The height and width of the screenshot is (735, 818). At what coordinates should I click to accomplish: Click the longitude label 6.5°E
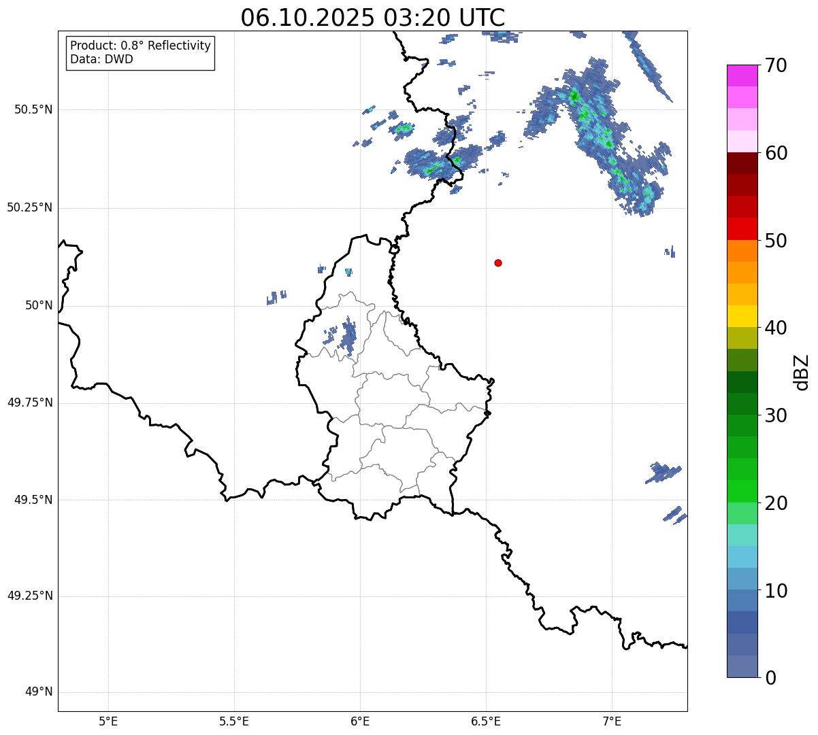[486, 721]
